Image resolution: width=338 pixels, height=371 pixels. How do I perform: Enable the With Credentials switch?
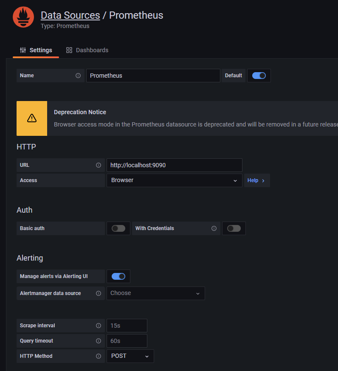pos(234,228)
